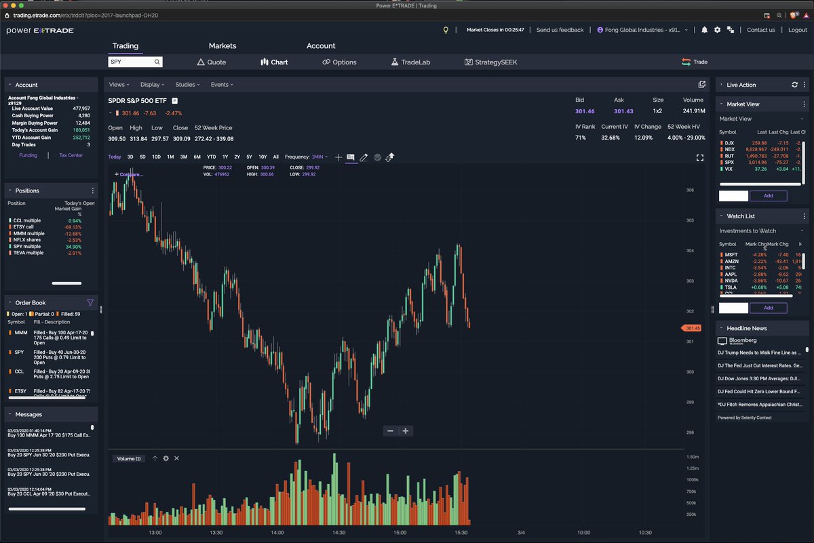Click the round checkmark icon in chart toolbar
814x543 pixels.
pyautogui.click(x=377, y=157)
